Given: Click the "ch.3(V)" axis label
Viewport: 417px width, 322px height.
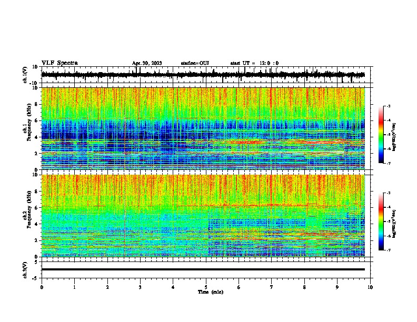Looking at the screenshot, I should point(25,270).
